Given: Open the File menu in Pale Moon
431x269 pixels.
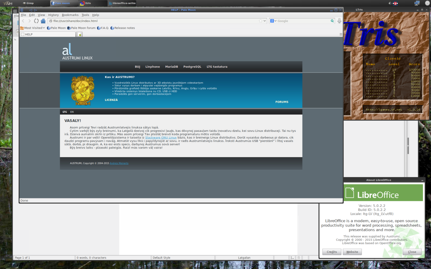Looking at the screenshot, I should click(x=23, y=15).
